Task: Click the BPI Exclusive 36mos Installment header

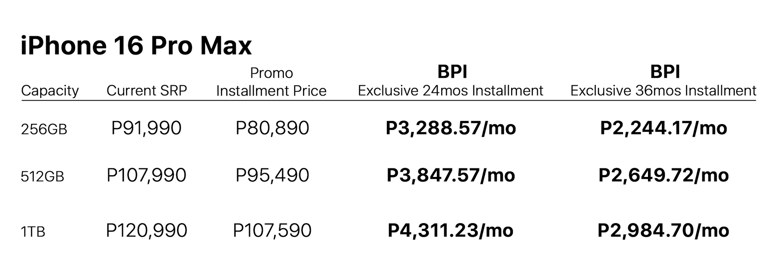Action: 663,82
